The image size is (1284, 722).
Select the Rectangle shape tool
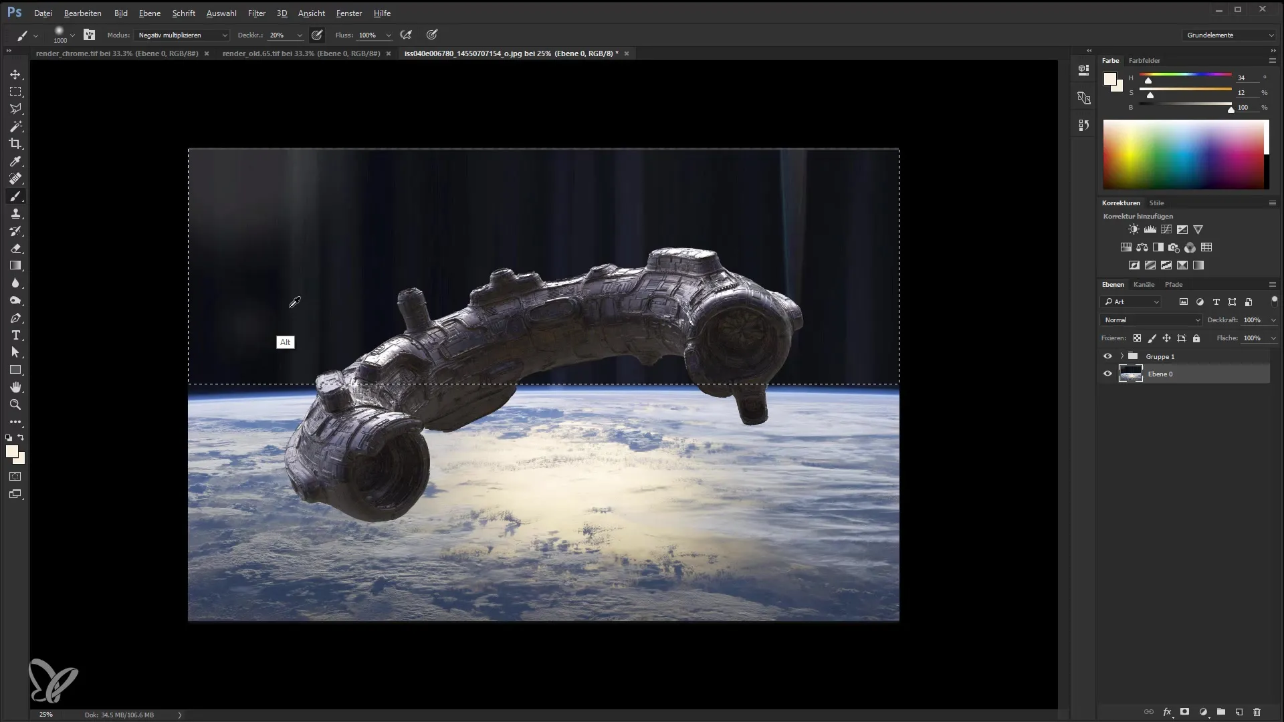(15, 370)
